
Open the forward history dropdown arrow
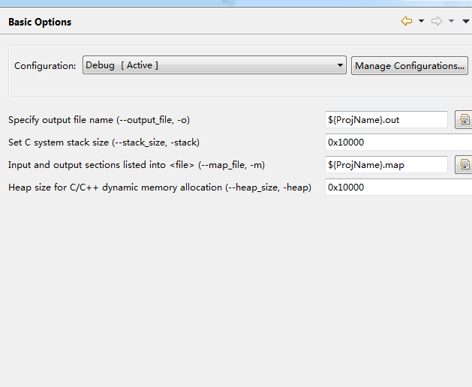pos(451,22)
